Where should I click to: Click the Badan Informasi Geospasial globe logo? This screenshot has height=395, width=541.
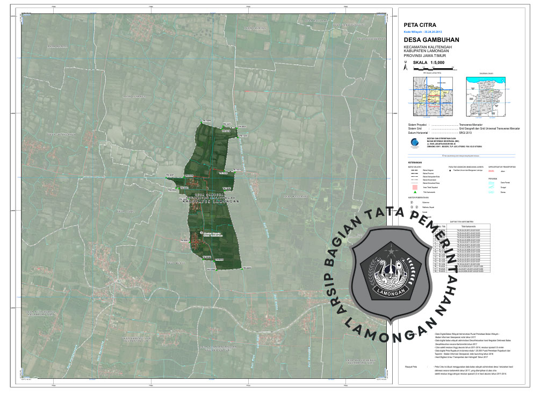coord(413,142)
